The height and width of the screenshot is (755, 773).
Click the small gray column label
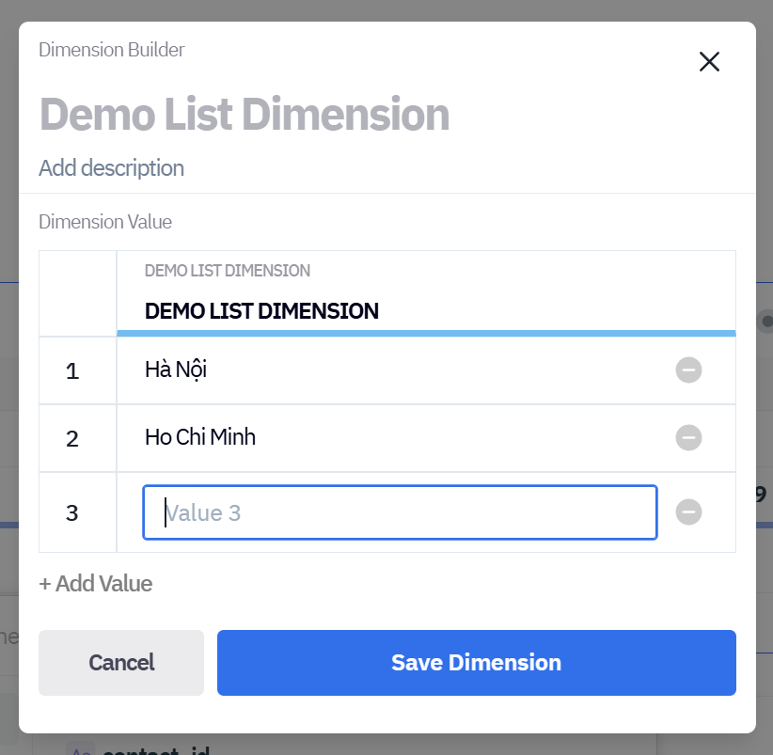(228, 271)
